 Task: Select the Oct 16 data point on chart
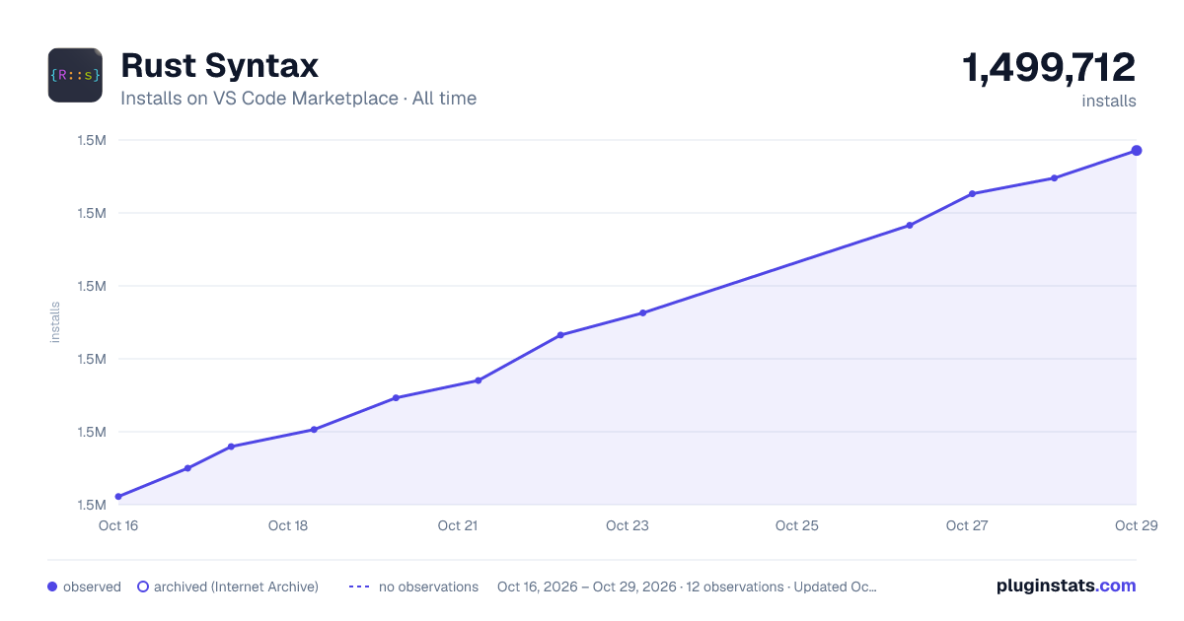tap(118, 497)
